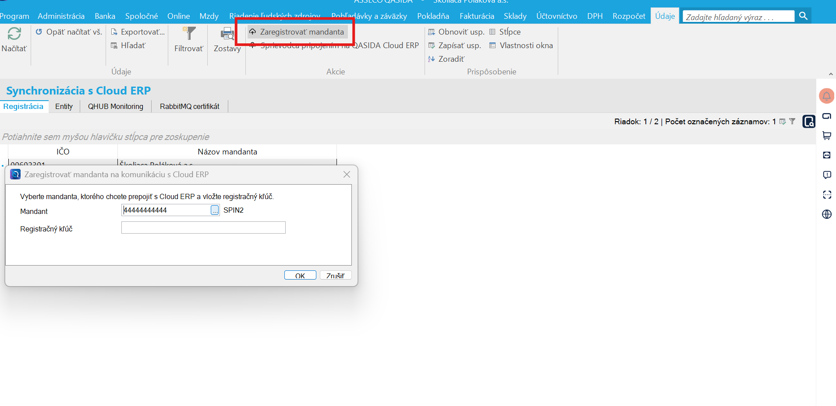The image size is (836, 406).
Task: Open the Zostavy printer icon
Action: 227,34
